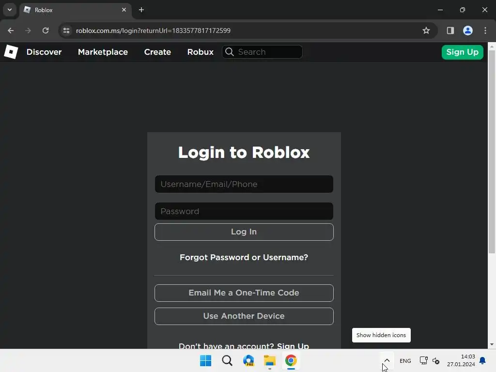Click the muted volume tray icon

point(436,360)
